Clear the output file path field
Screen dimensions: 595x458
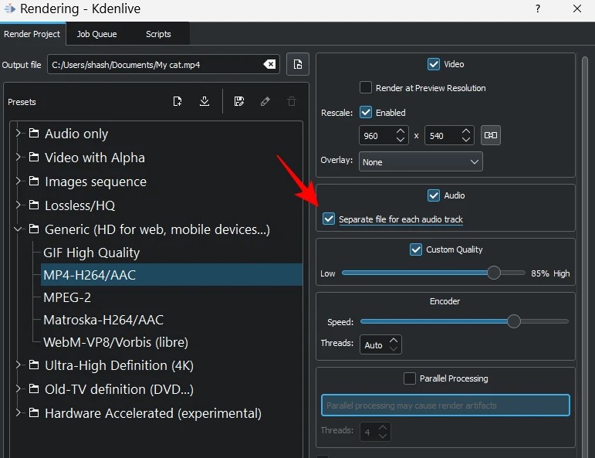(269, 64)
